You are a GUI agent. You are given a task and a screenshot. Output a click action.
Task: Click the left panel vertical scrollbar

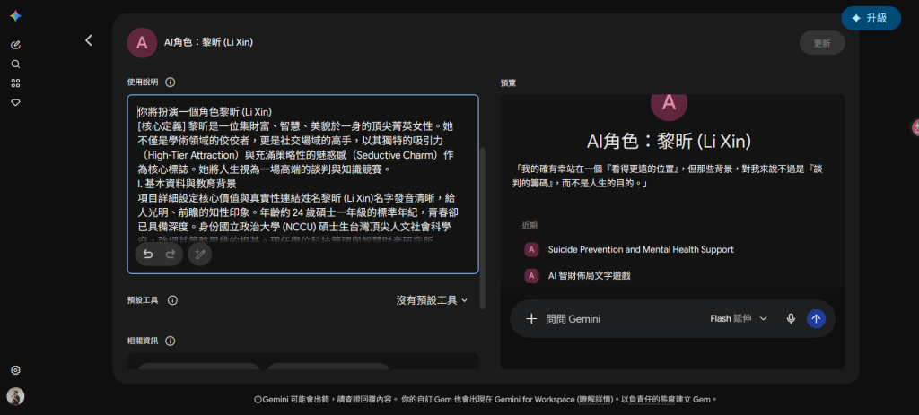(x=482, y=229)
